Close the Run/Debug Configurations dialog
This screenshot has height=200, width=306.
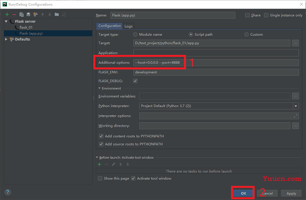pyautogui.click(x=301, y=4)
